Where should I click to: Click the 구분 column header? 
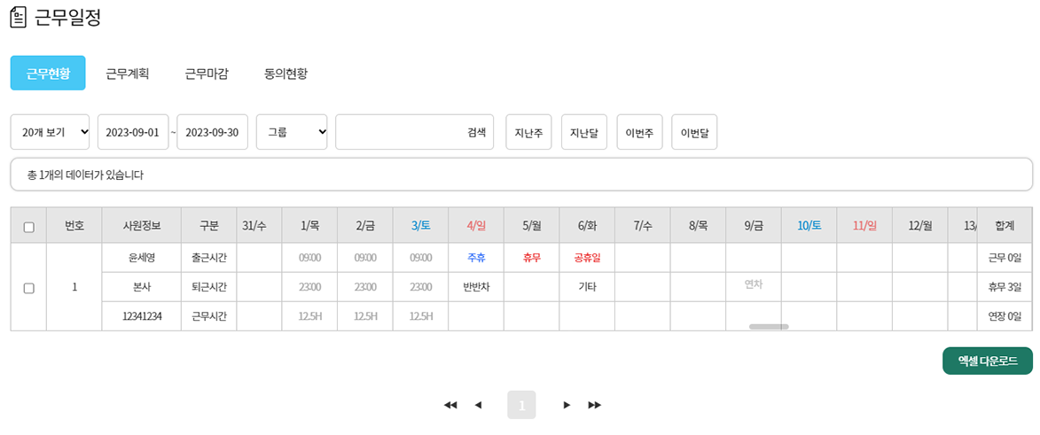[x=209, y=225]
